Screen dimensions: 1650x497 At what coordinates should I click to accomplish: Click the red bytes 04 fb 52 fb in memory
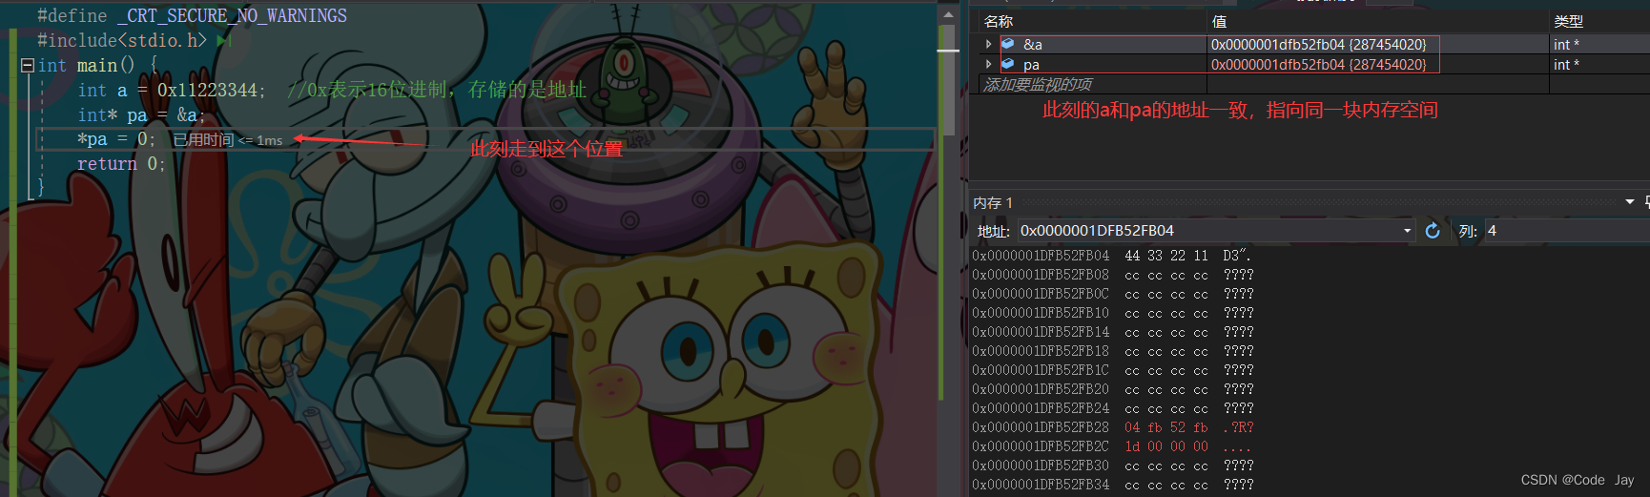pyautogui.click(x=1165, y=427)
